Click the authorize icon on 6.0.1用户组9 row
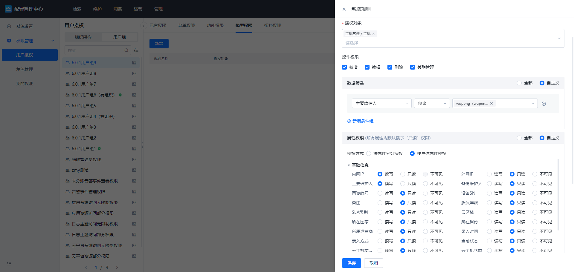574x272 pixels. click(x=134, y=63)
